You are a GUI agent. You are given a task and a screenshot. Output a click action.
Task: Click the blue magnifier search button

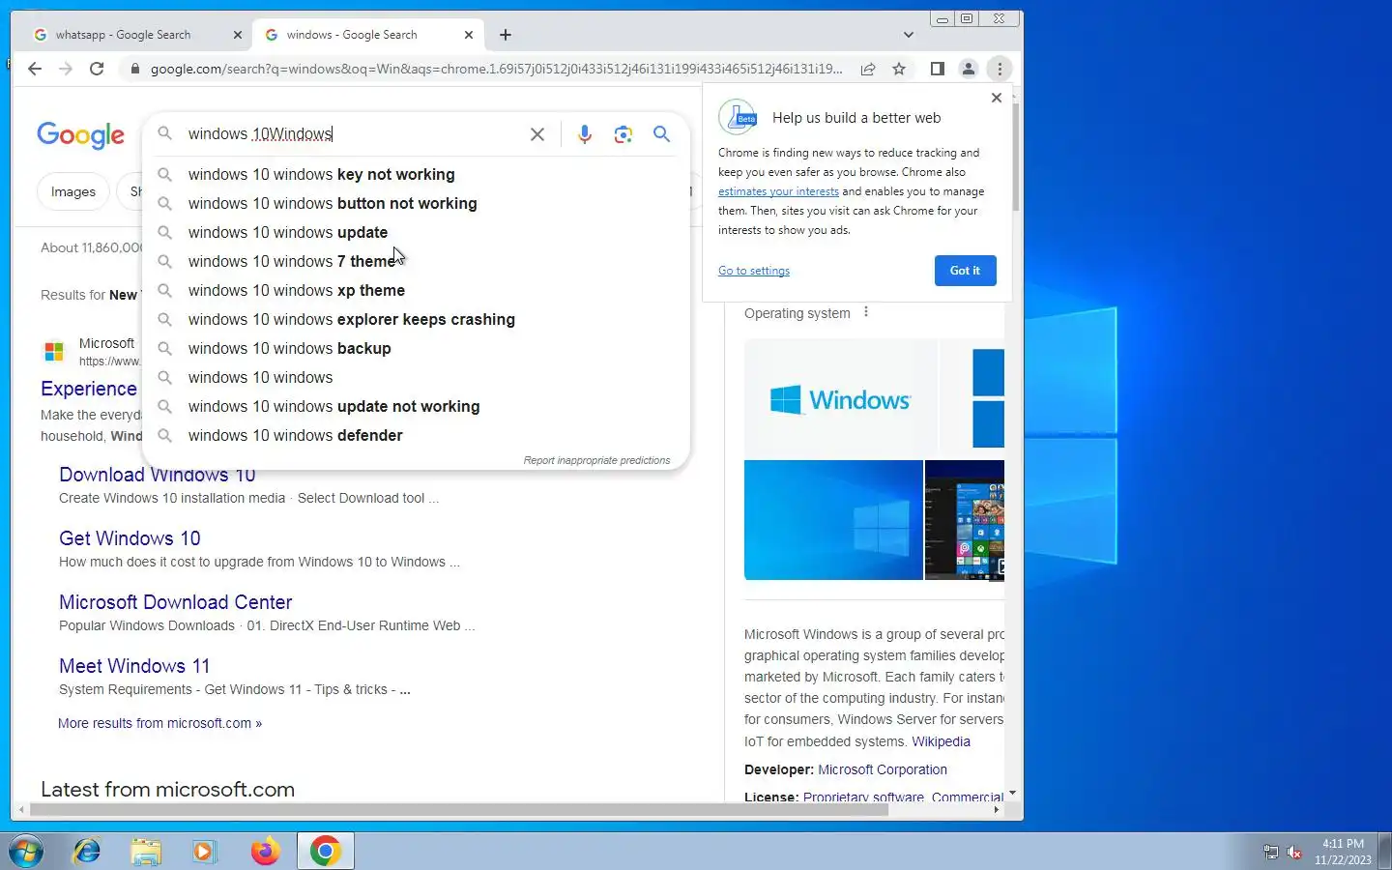tap(662, 134)
